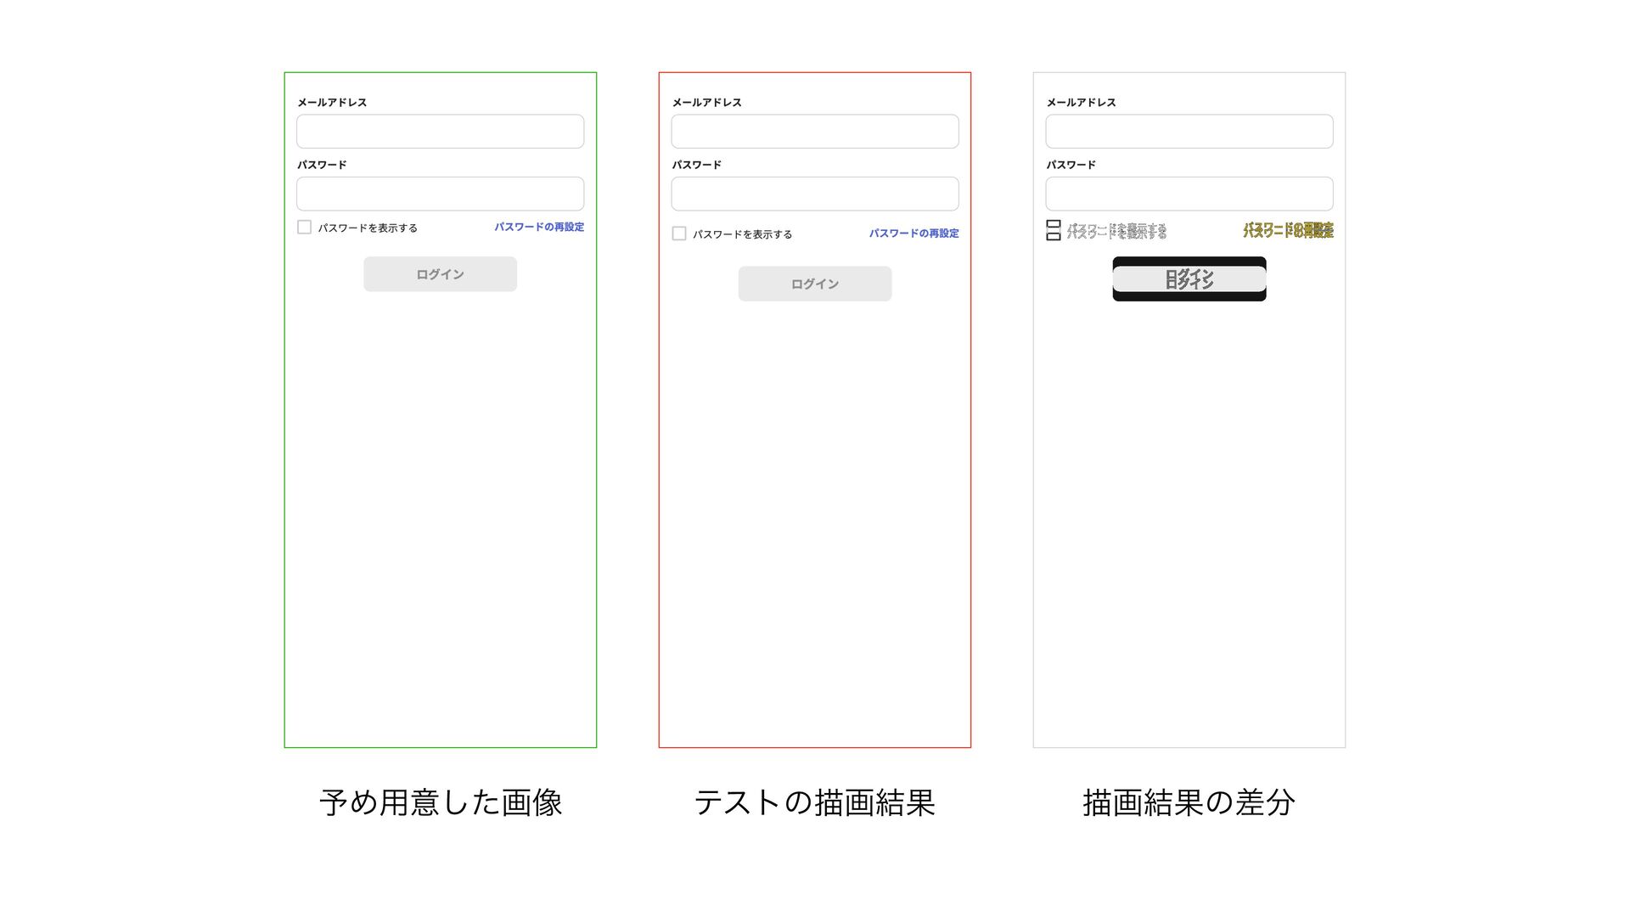Select the caption 描画結果の差分
The width and height of the screenshot is (1630, 917).
(x=1189, y=802)
